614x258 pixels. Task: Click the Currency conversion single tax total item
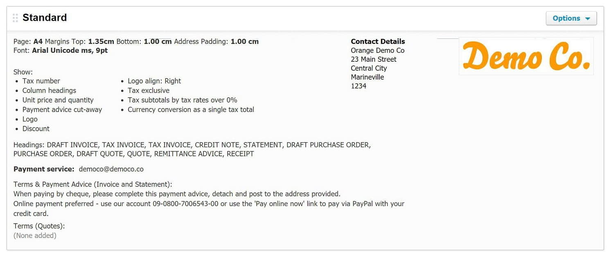click(191, 110)
